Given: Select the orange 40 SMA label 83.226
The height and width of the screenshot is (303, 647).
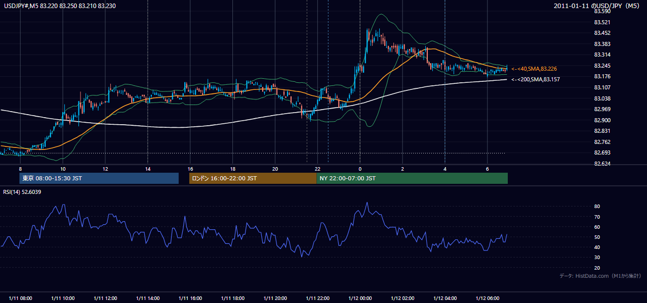Looking at the screenshot, I should pos(535,69).
